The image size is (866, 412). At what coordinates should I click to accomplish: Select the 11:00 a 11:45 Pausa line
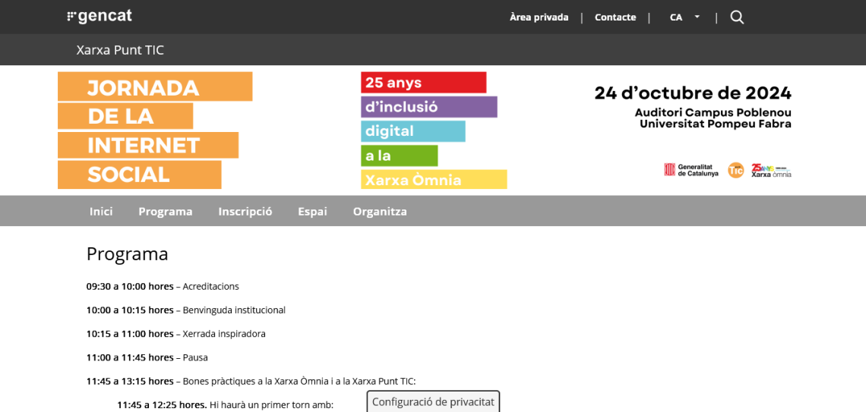pyautogui.click(x=147, y=358)
